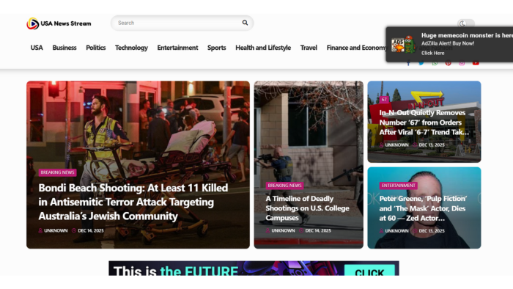
Task: Click the '67' tag on In-N-Out card
Action: point(384,100)
